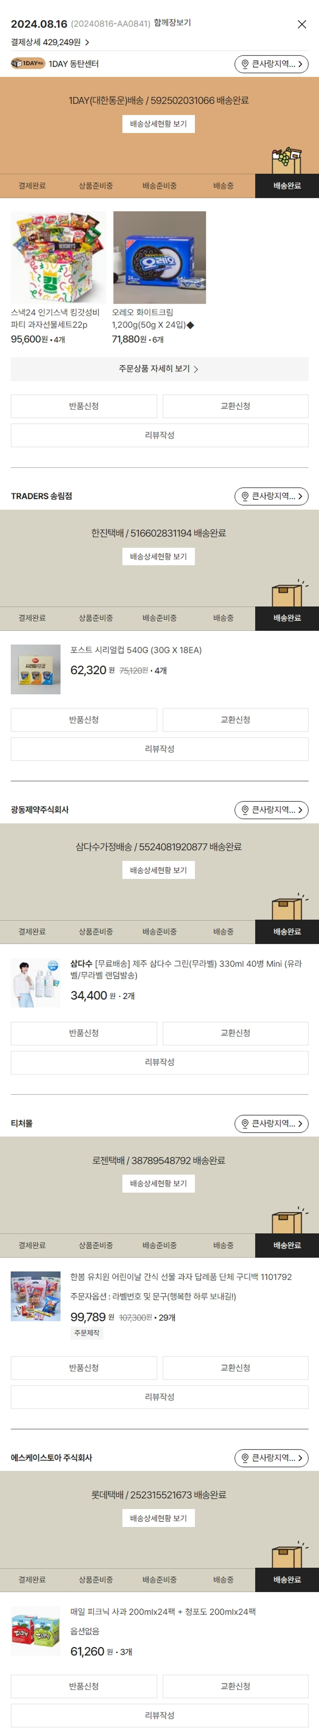The image size is (319, 1729).
Task: Open the 매일 피크닉 product thumbnail
Action: pyautogui.click(x=36, y=1630)
